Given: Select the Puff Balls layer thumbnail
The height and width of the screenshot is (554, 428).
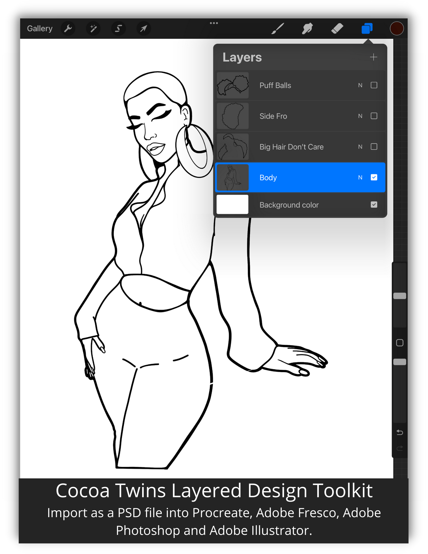Looking at the screenshot, I should 232,85.
